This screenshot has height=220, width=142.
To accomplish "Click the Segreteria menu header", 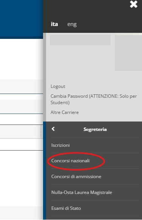I will click(x=95, y=129).
